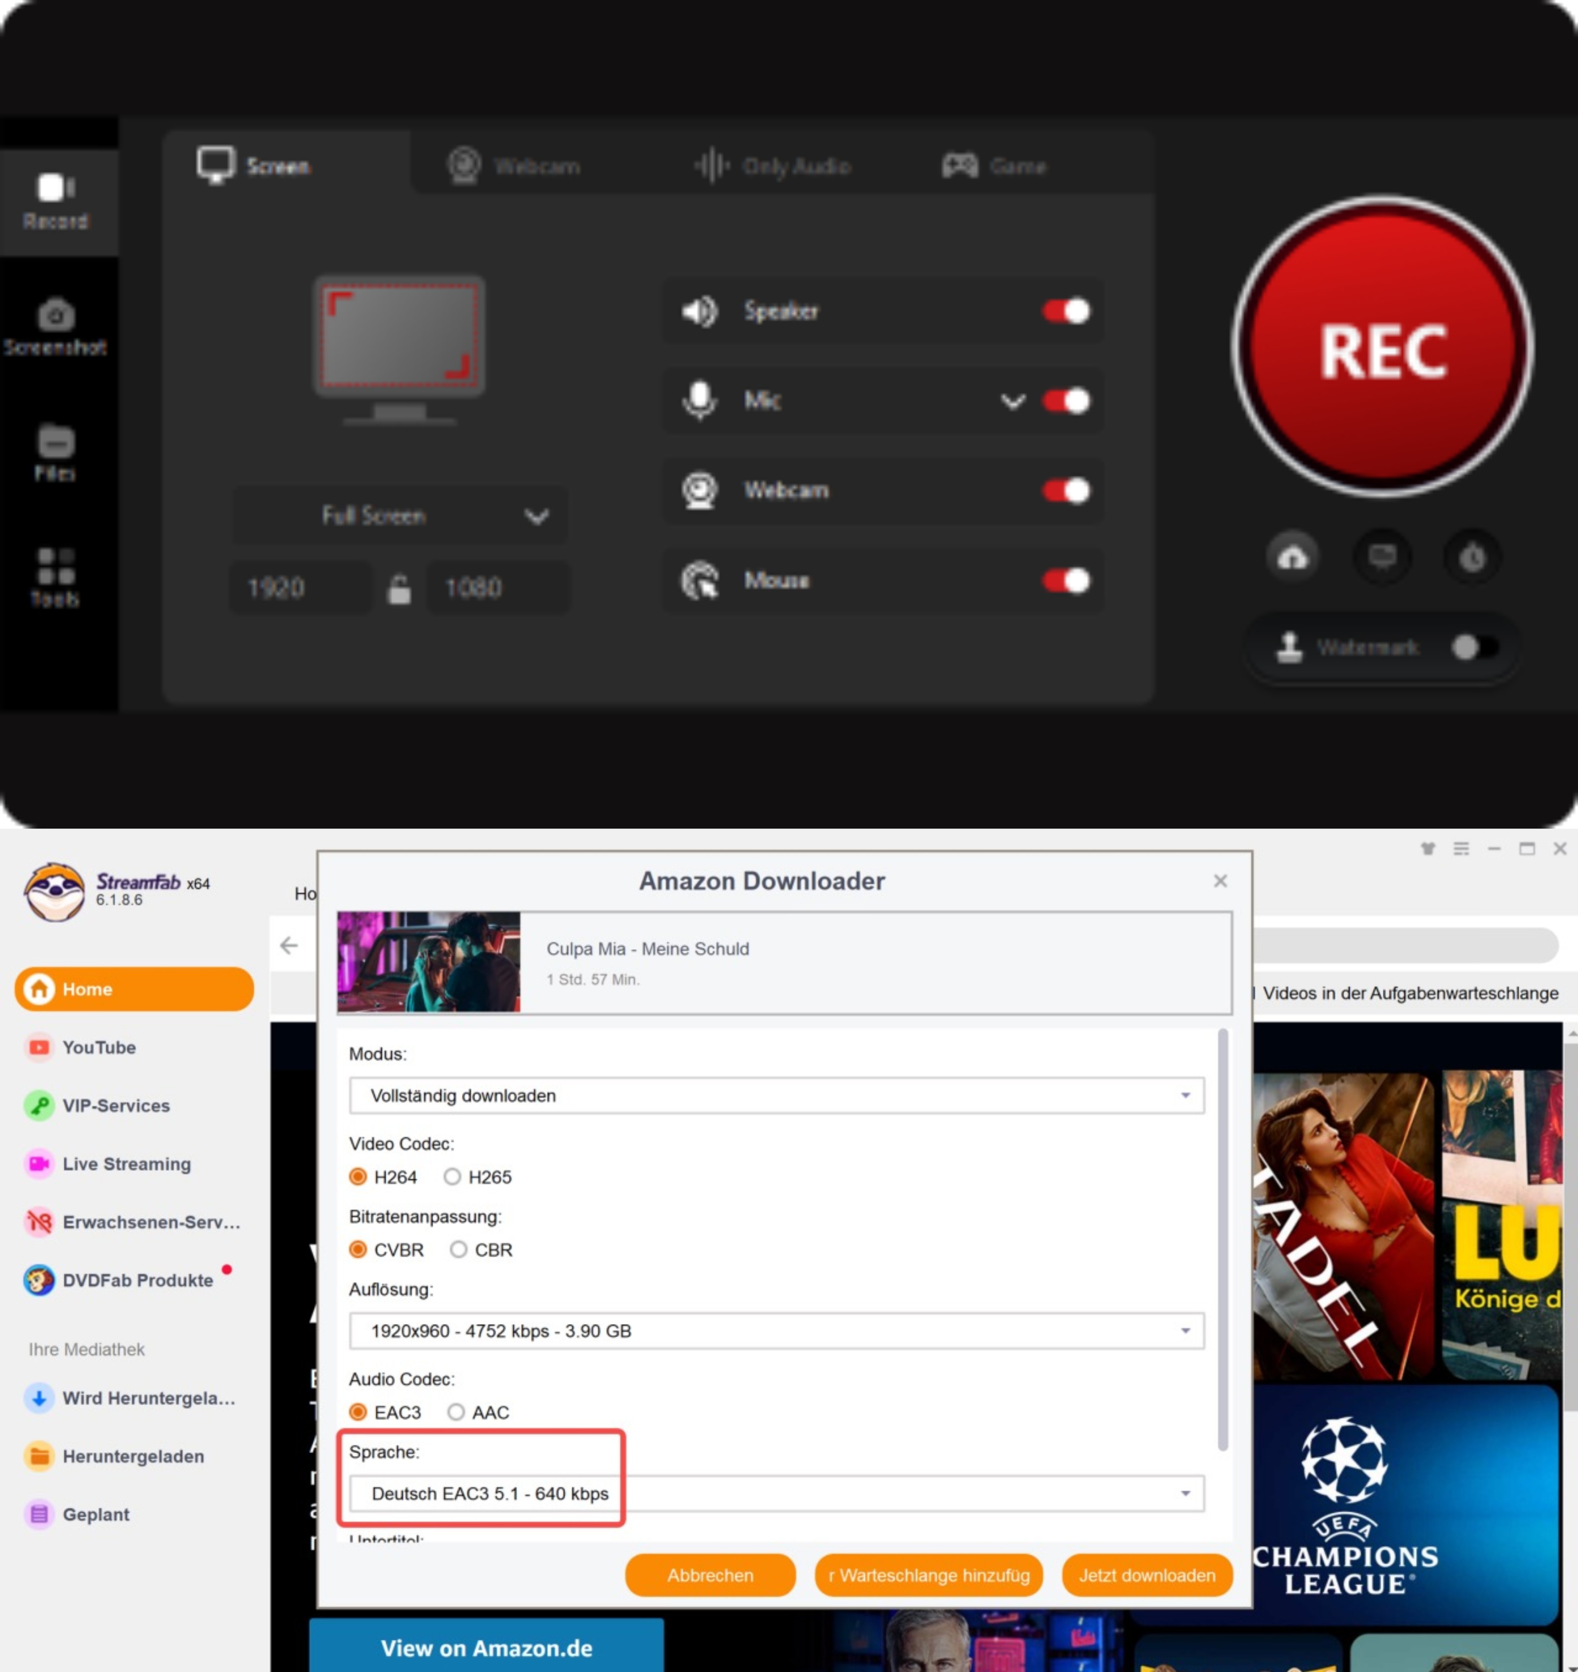1578x1672 pixels.
Task: Click the monitor region selection preview
Action: [400, 349]
